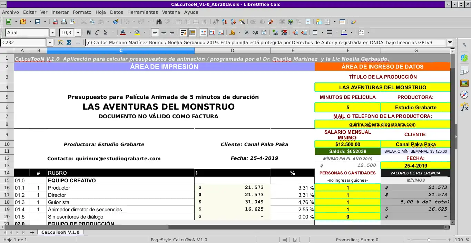471x243 pixels.
Task: Zoom out with the status bar minus button
Action: [x=409, y=240]
